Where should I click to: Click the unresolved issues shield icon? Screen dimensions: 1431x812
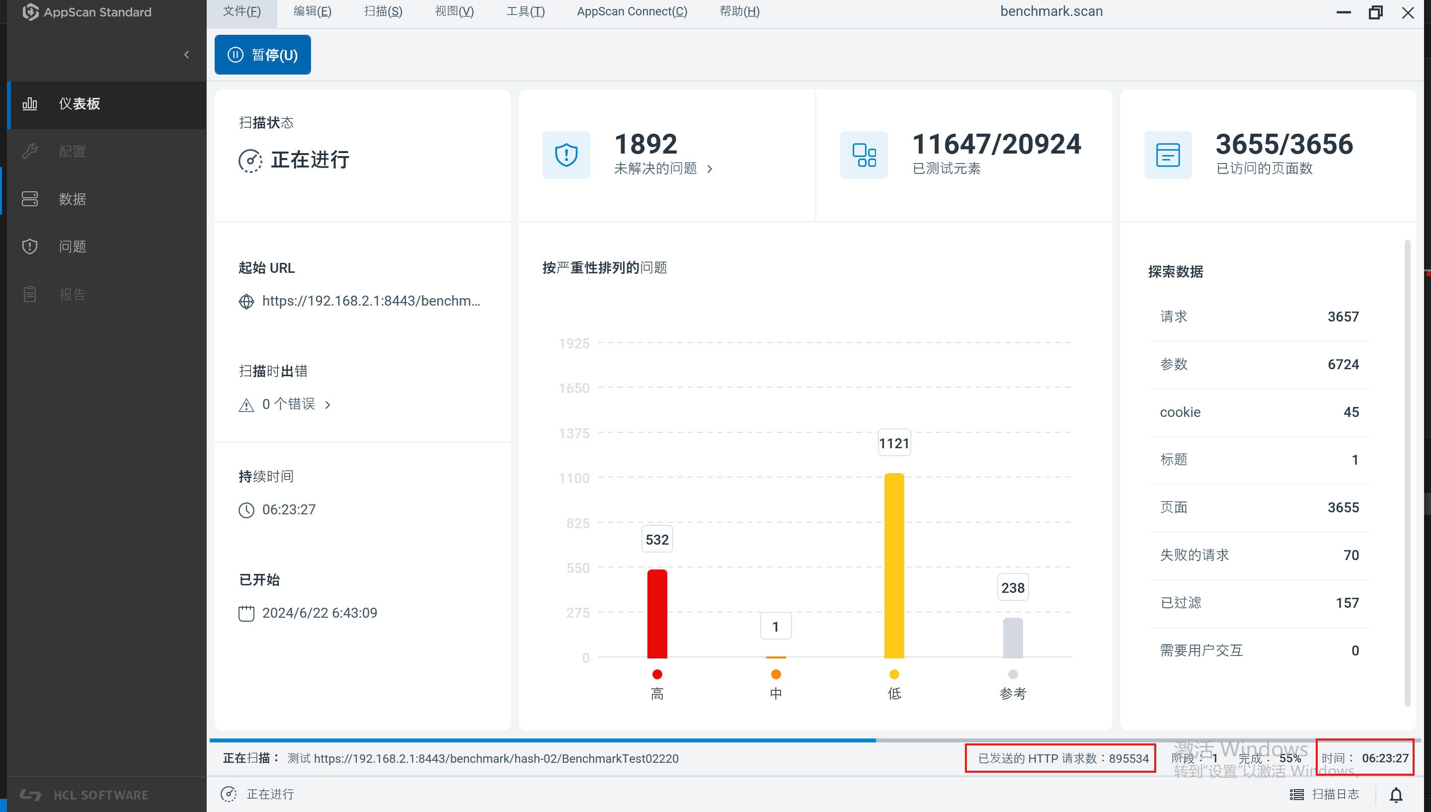coord(566,155)
